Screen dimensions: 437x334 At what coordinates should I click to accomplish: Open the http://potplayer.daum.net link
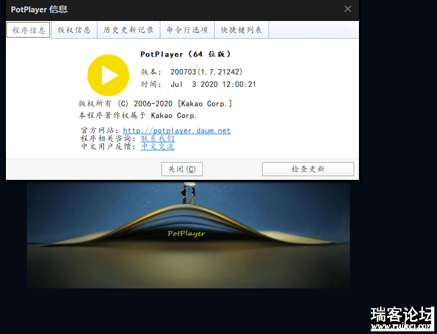coord(177,130)
